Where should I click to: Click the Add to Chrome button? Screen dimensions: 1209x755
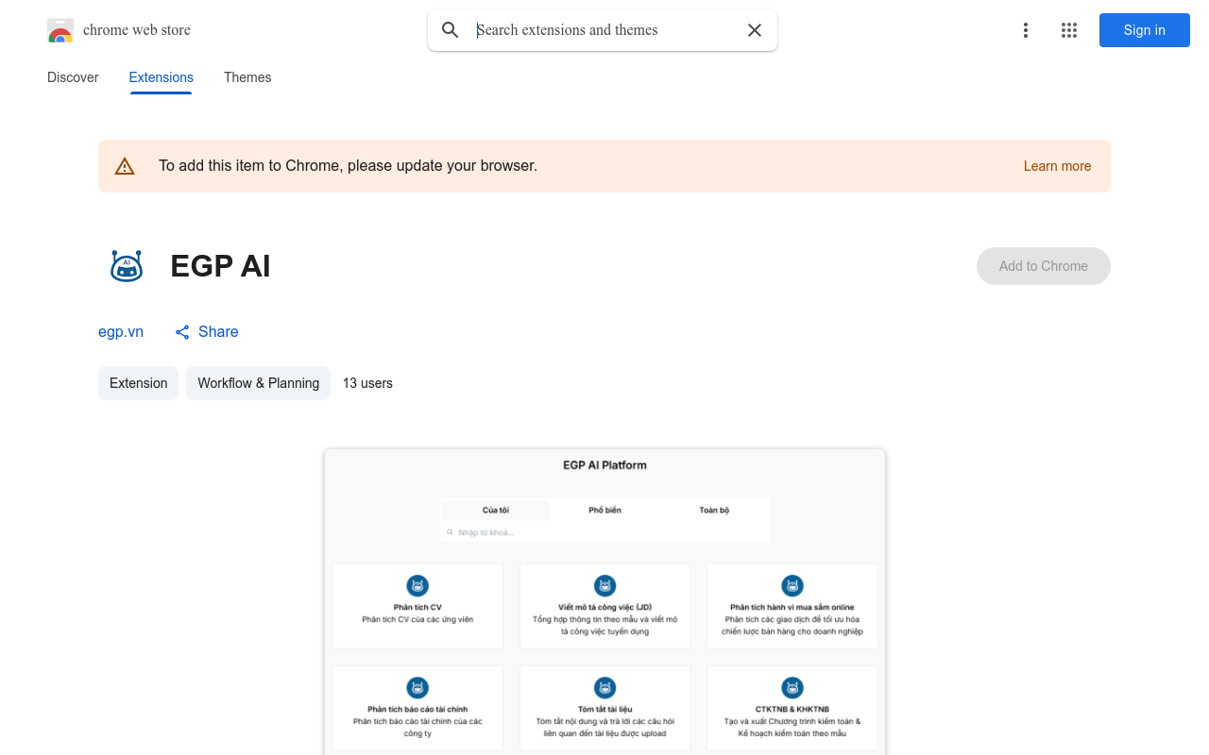pyautogui.click(x=1044, y=266)
